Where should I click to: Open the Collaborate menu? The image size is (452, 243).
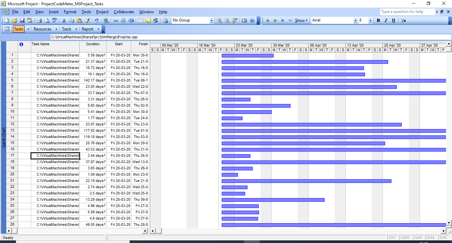click(124, 12)
